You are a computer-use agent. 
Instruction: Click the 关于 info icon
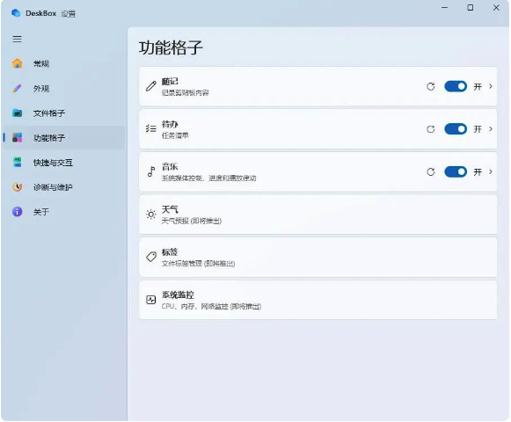coord(18,212)
